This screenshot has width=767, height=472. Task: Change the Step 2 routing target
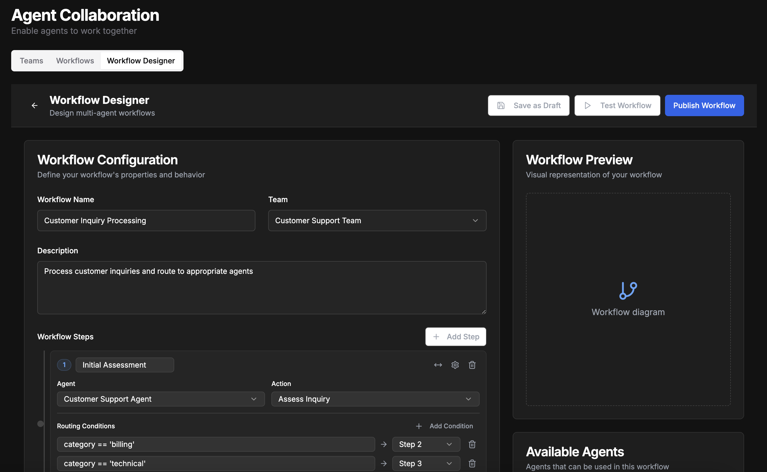(426, 444)
